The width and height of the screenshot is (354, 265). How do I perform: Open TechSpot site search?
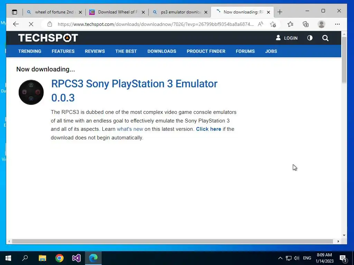325,38
